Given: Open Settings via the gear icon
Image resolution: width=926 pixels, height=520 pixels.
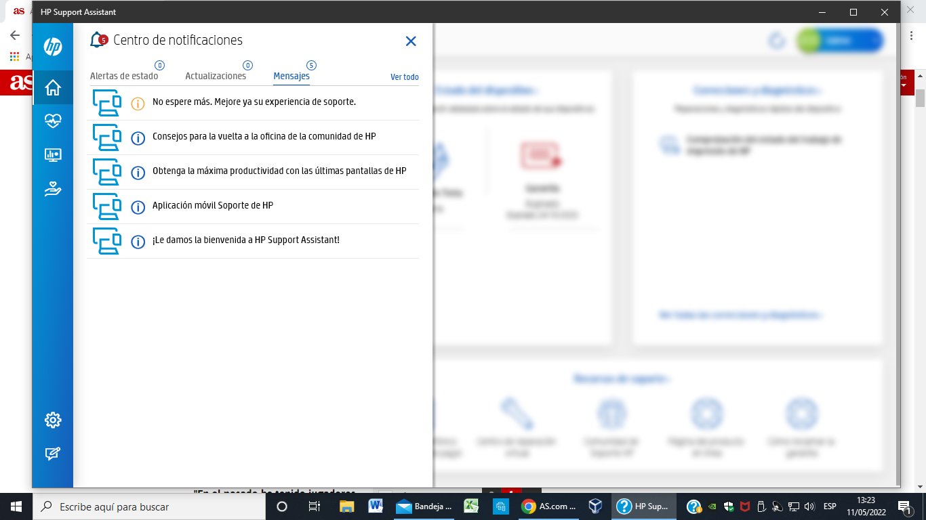Looking at the screenshot, I should click(53, 420).
